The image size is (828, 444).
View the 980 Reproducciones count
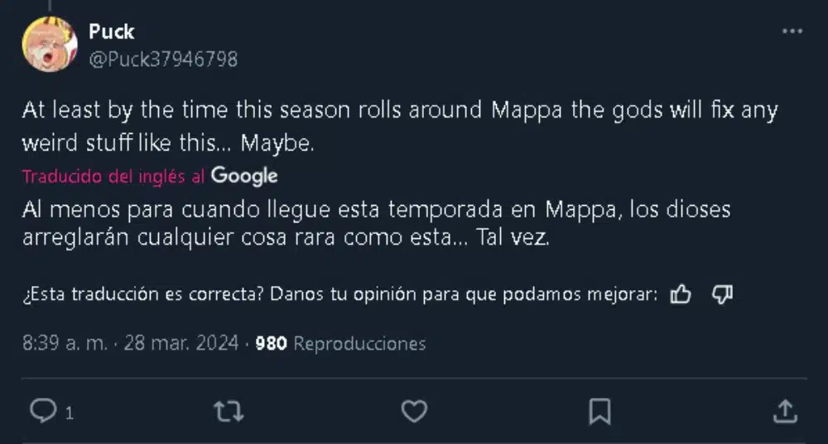(x=340, y=343)
